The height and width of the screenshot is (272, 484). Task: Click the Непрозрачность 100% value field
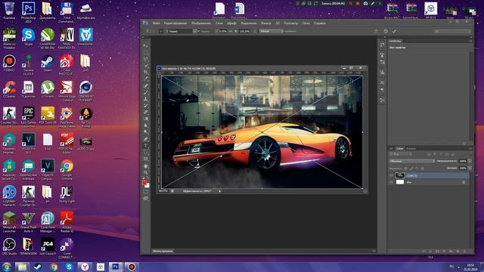[463, 161]
